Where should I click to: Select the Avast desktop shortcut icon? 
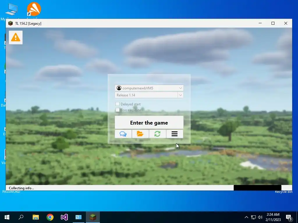34,9
